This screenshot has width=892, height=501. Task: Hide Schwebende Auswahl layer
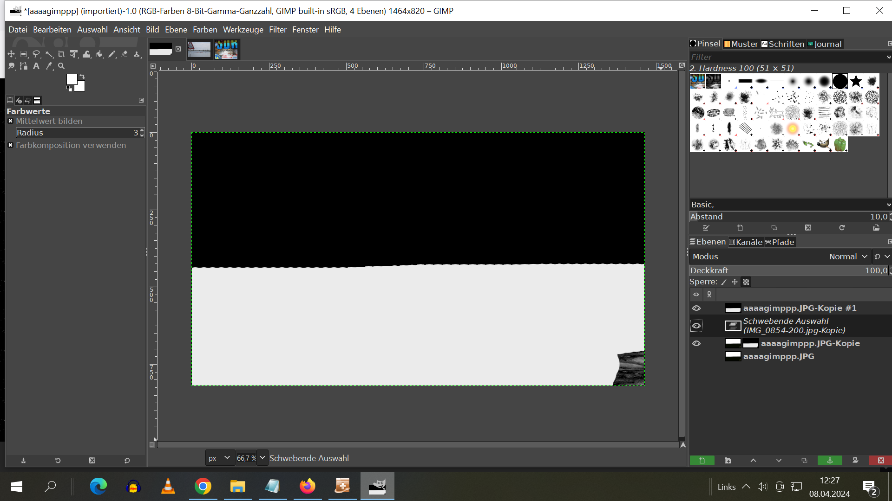coord(696,326)
